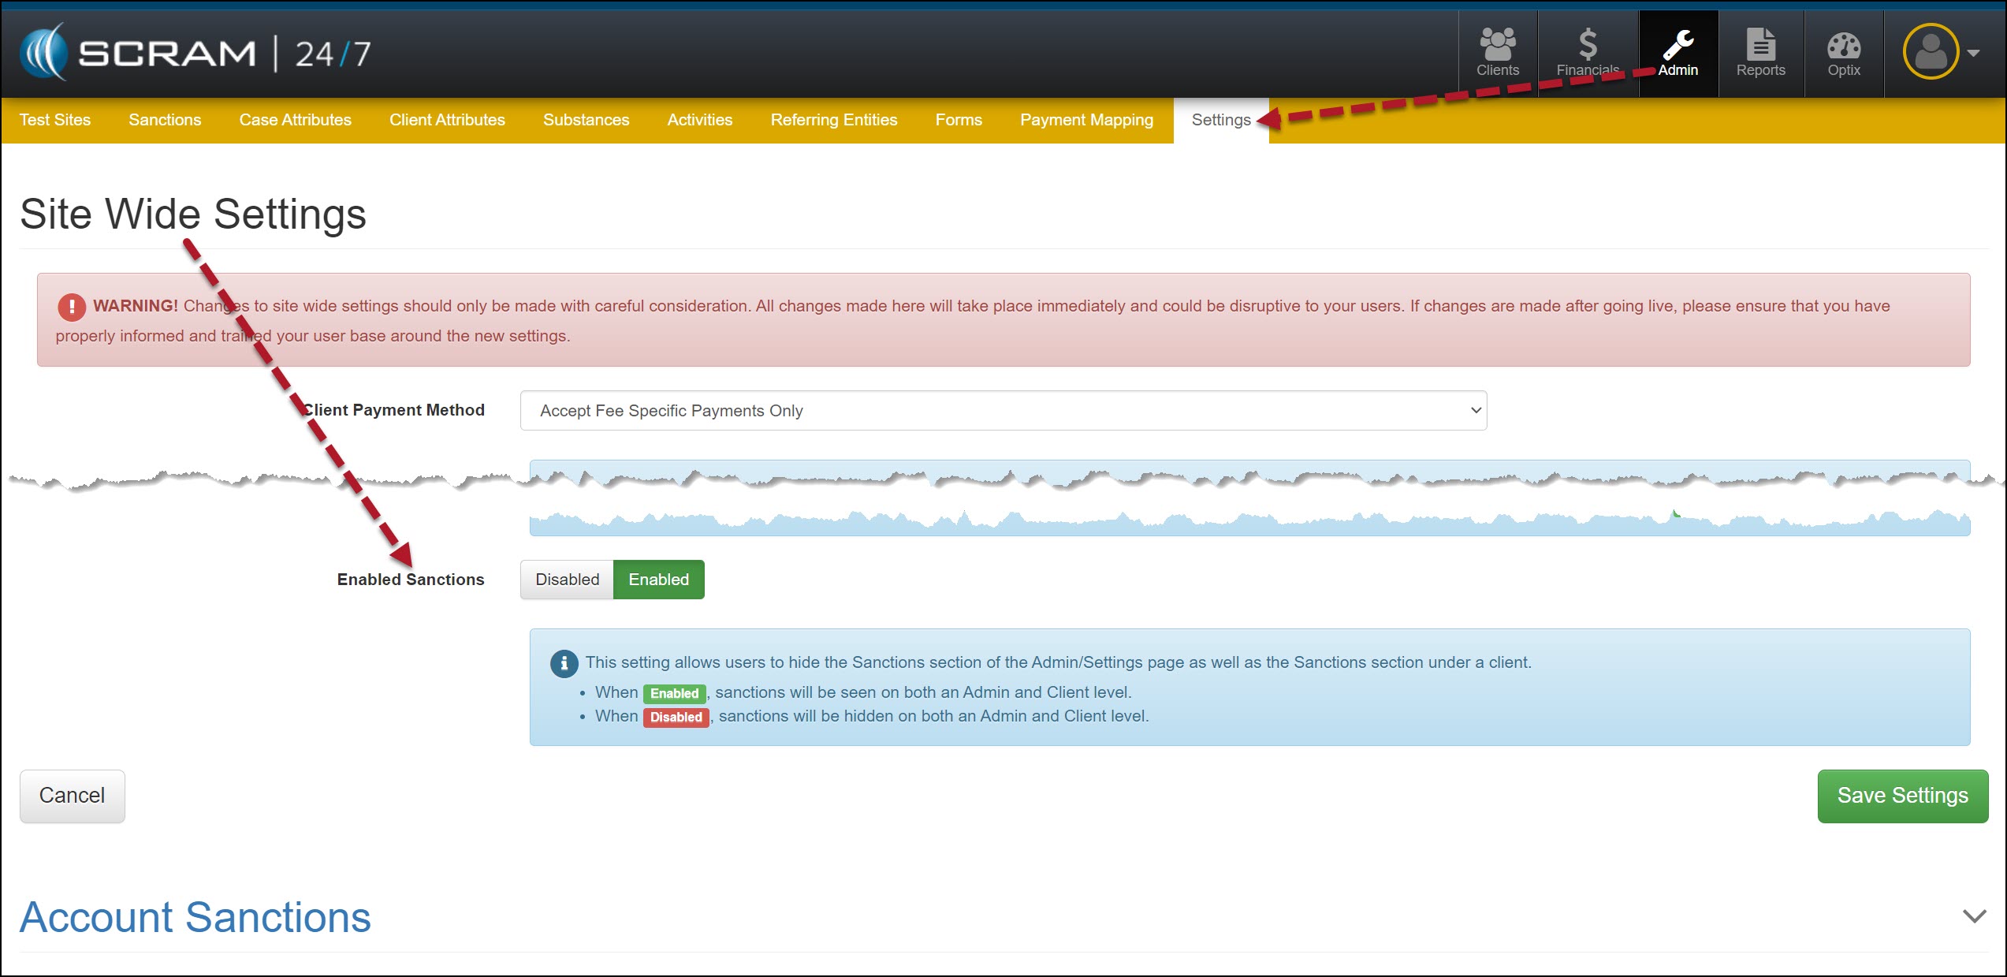Click the Cancel button

pos(72,796)
